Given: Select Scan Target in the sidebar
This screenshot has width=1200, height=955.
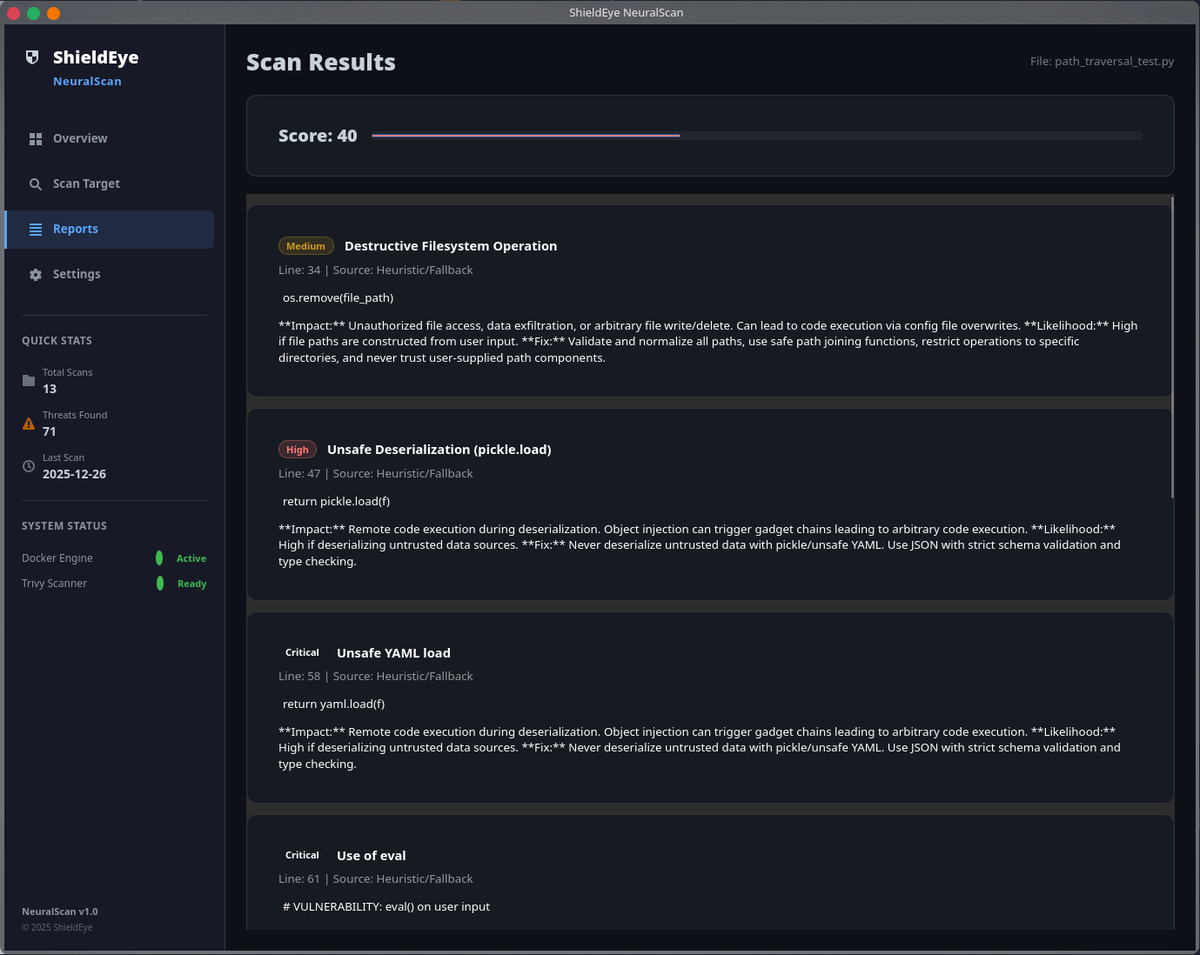Looking at the screenshot, I should [x=110, y=184].
